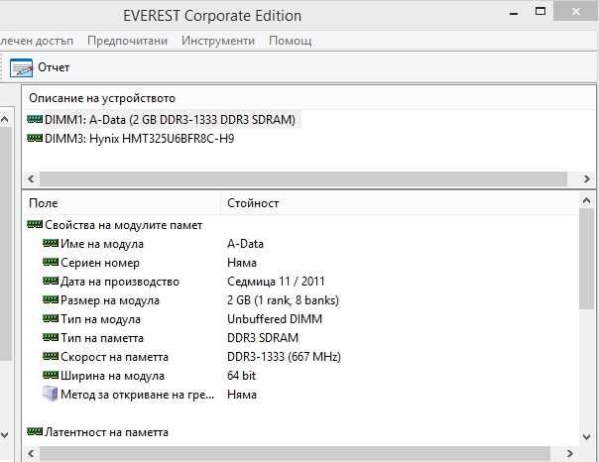599x462 pixels.
Task: Click the Unbuffered DIMM value
Action: (x=275, y=319)
